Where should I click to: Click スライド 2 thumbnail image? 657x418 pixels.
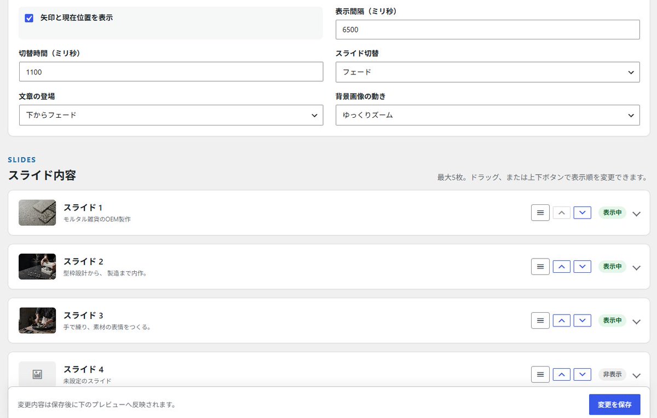tap(37, 266)
